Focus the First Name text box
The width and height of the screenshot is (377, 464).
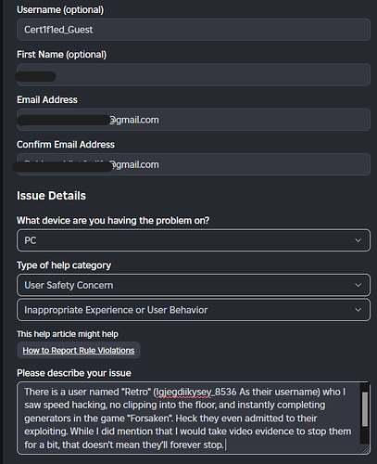point(194,75)
